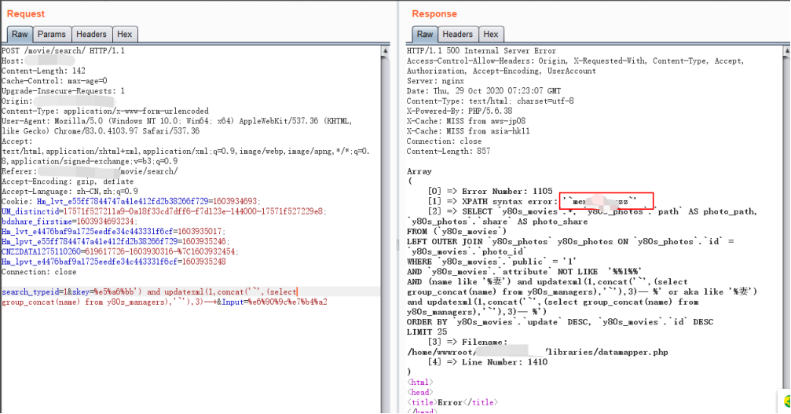
Task: Click the 'LIMIT 25' line
Action: 427,332
